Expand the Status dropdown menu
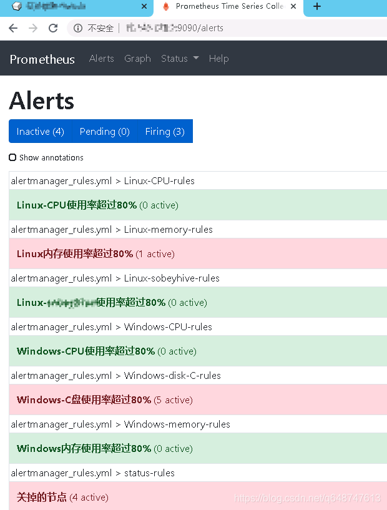The width and height of the screenshot is (387, 510). [180, 59]
